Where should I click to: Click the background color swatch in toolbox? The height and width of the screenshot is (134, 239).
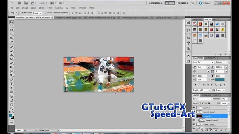pos(13,118)
